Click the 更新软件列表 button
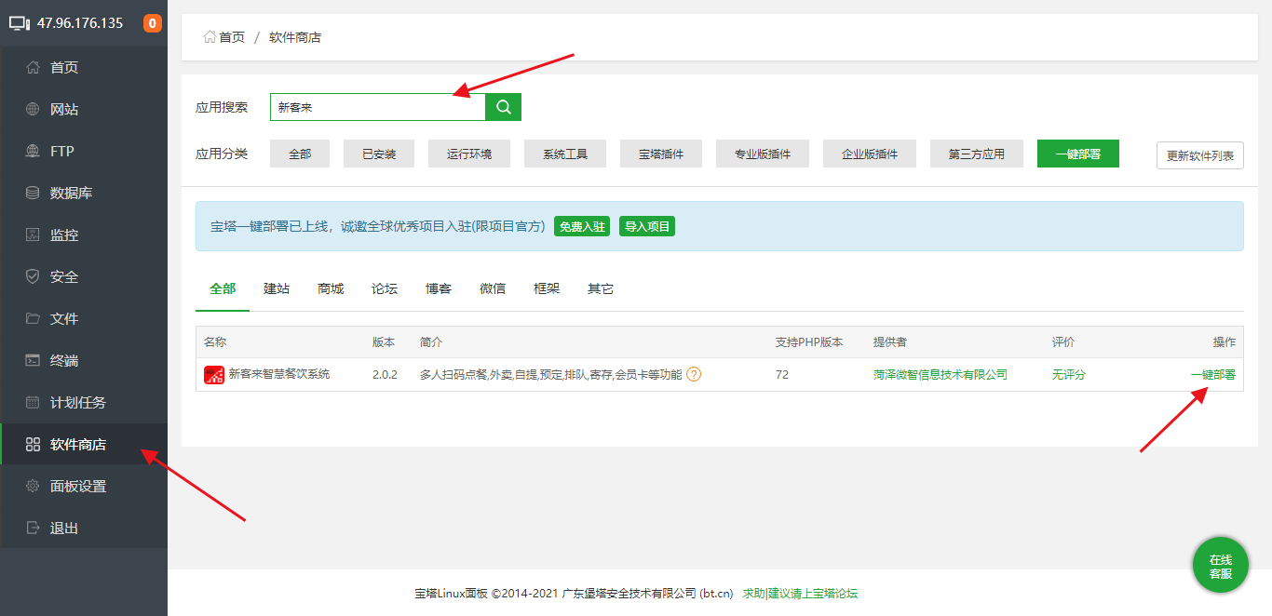Screen dimensions: 1272x616 coord(1200,155)
